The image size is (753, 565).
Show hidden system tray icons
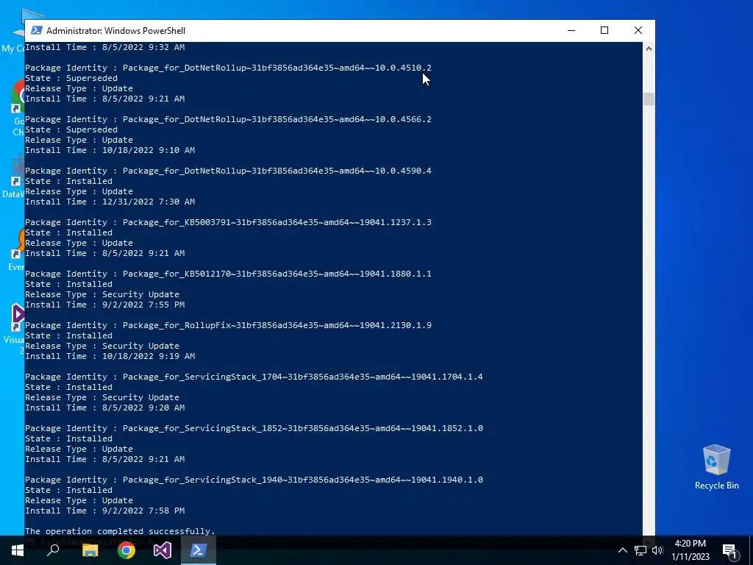[x=622, y=550]
